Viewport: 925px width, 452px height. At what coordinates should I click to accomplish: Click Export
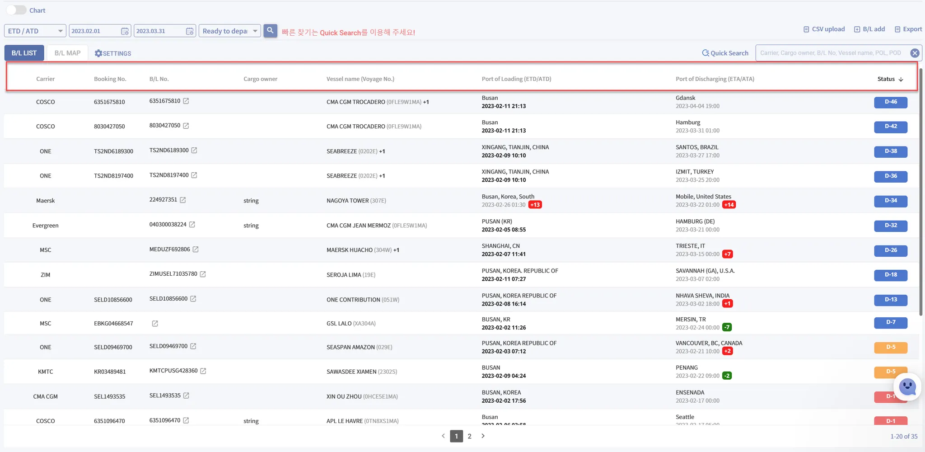[908, 29]
